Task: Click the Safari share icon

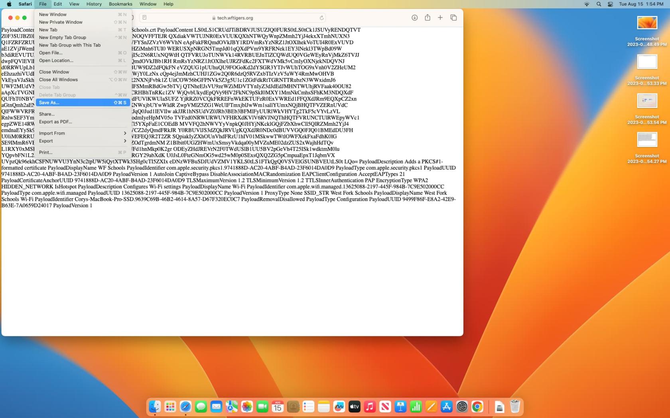Action: click(428, 18)
